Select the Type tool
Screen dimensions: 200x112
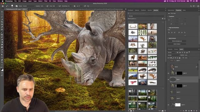tap(2, 52)
